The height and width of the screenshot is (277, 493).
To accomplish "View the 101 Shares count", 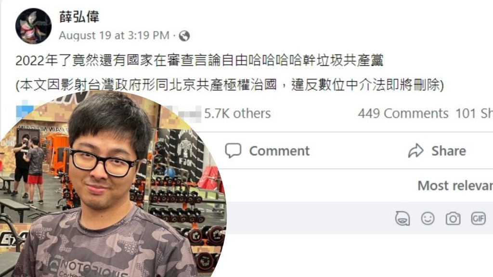I will click(x=474, y=113).
